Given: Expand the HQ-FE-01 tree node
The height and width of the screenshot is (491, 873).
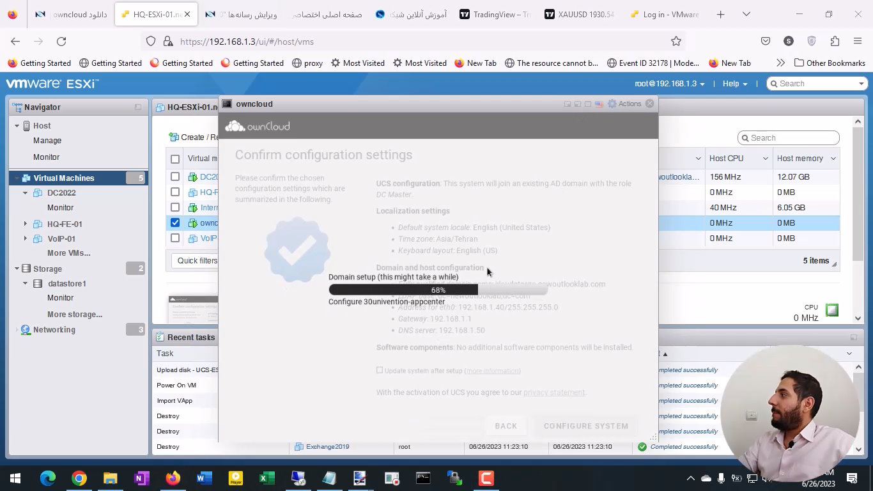Looking at the screenshot, I should point(26,224).
